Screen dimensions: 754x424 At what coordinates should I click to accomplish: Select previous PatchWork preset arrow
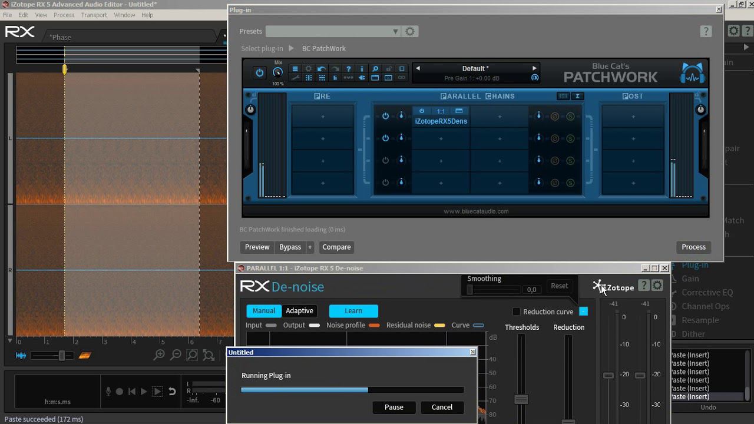[418, 68]
